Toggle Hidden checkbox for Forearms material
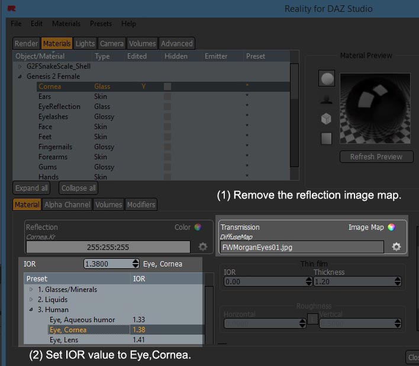The image size is (419, 366). click(167, 157)
